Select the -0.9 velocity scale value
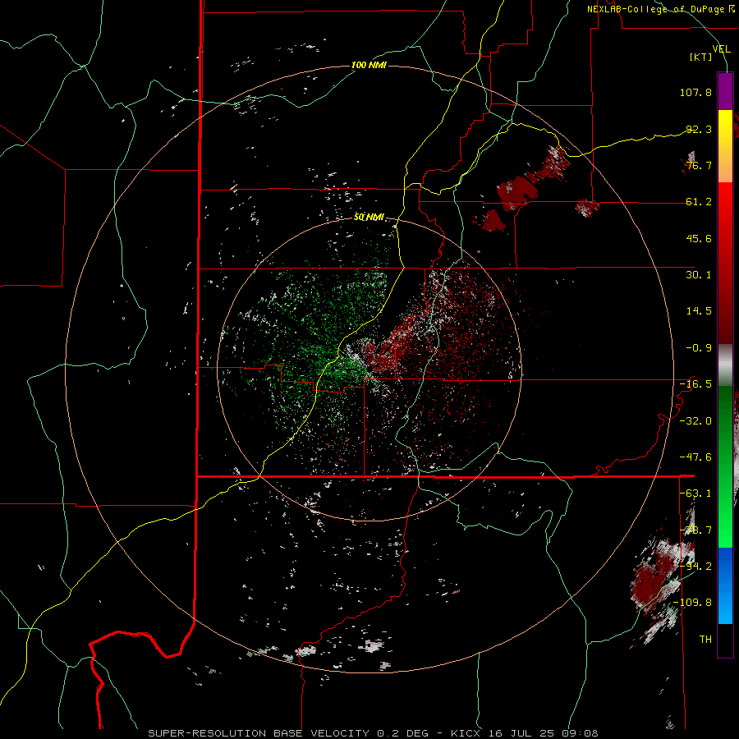The height and width of the screenshot is (739, 739). pos(699,348)
